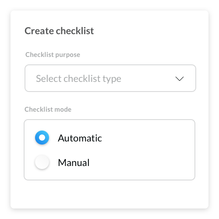Click the 'Checklist mode' field label
This screenshot has width=219, height=219.
click(48, 109)
